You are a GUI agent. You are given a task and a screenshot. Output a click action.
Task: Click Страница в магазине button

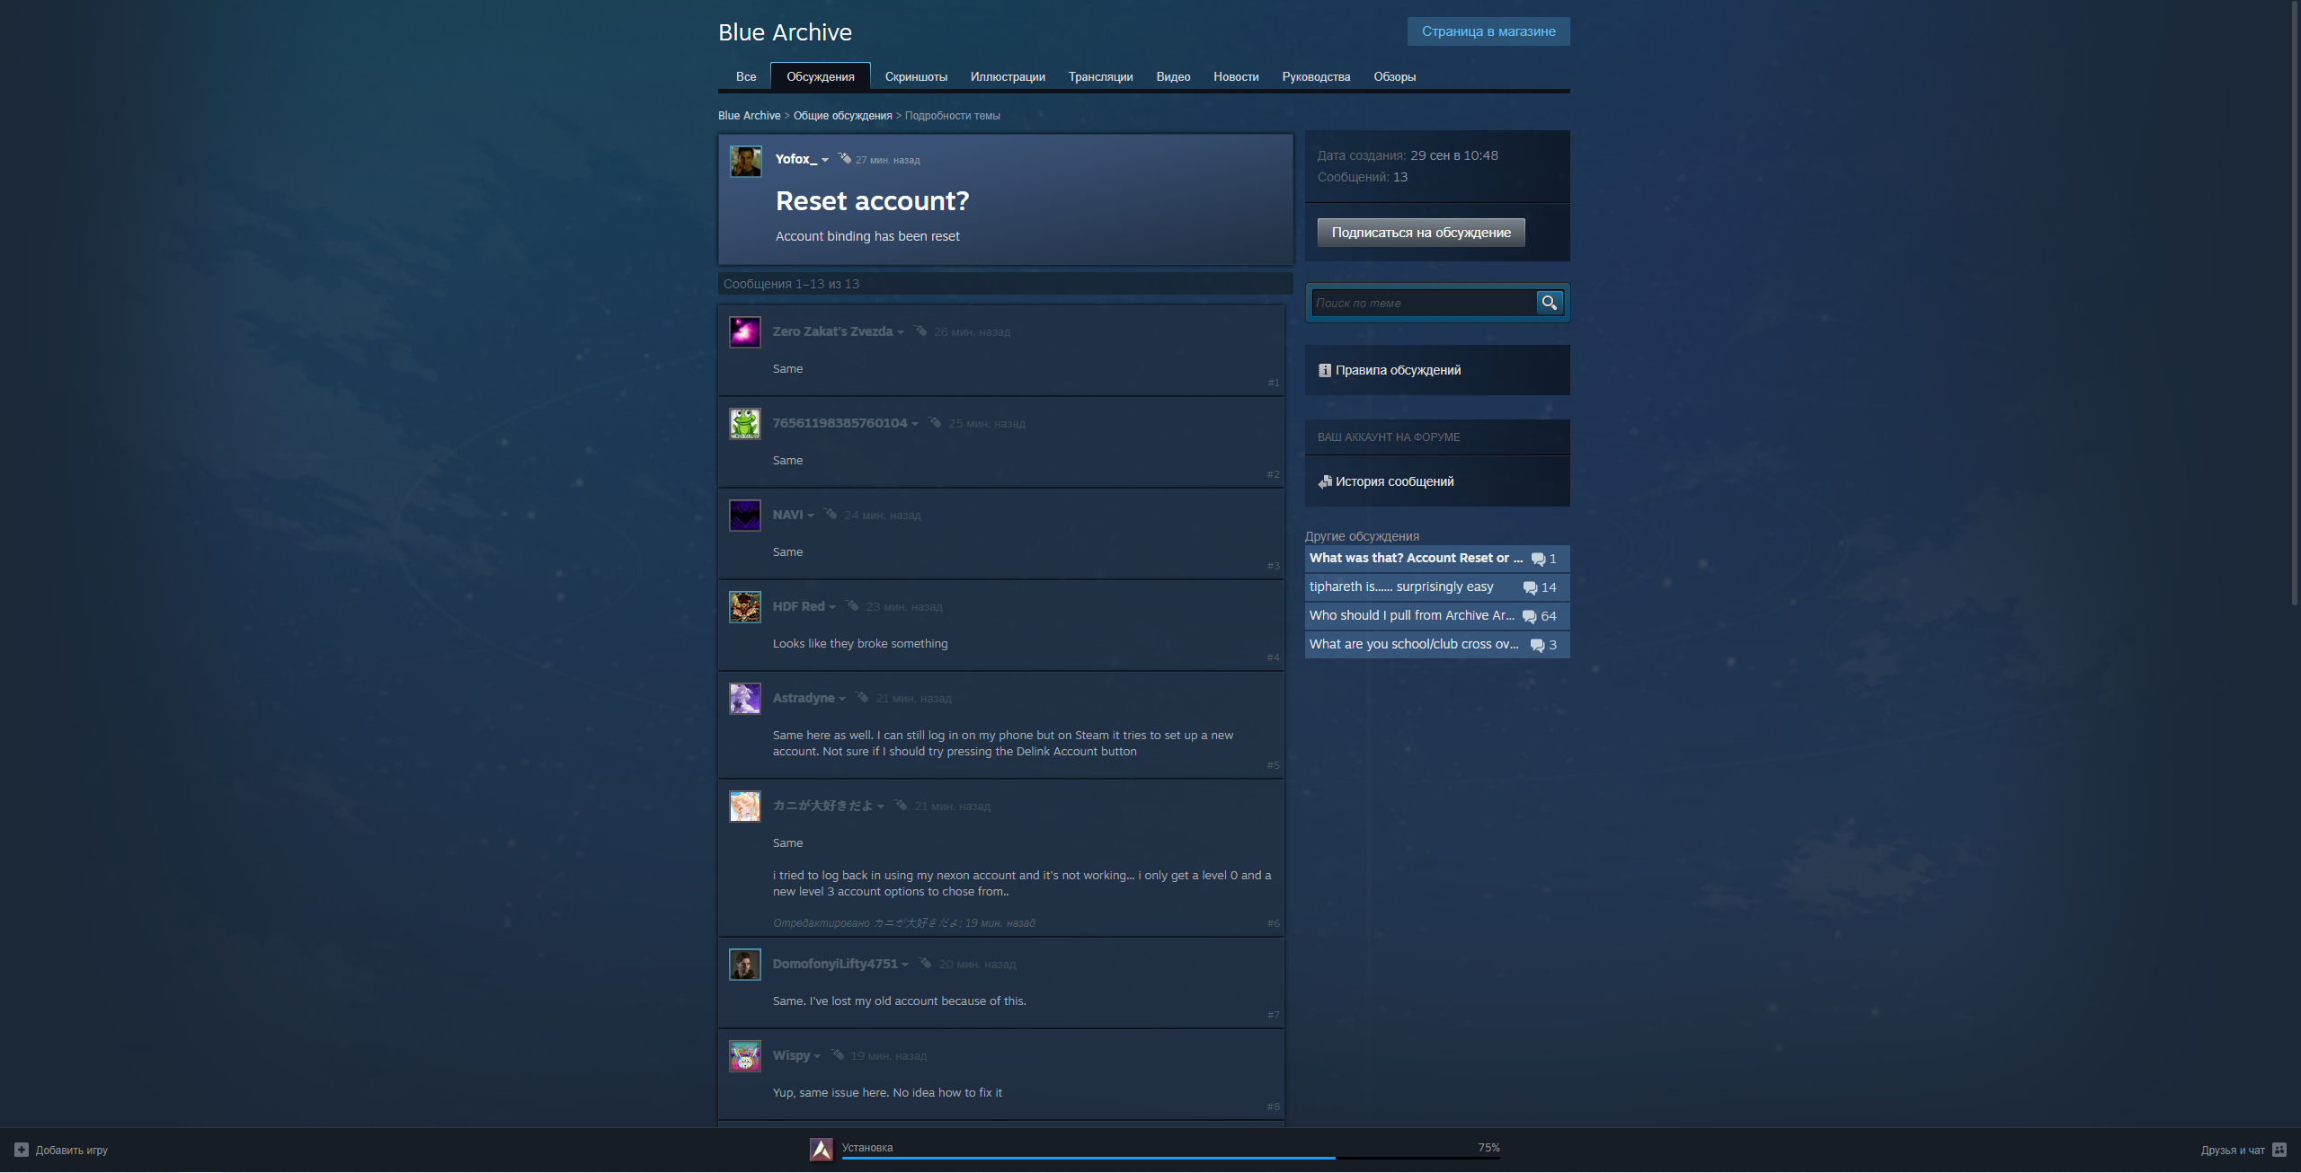(1488, 31)
